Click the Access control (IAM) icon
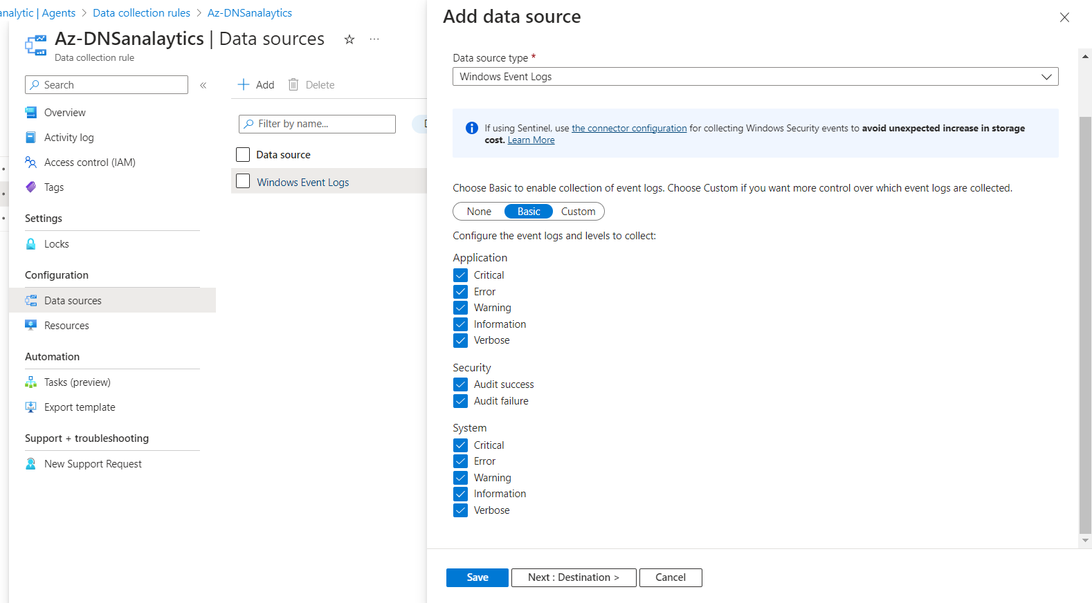Viewport: 1092px width, 603px height. click(x=31, y=163)
